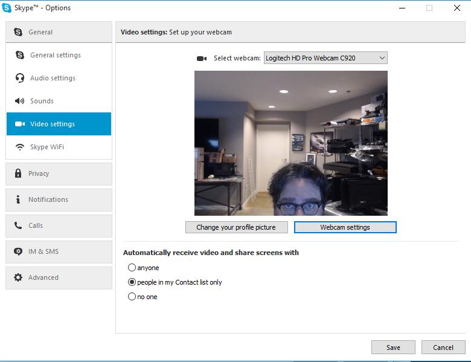
Task: Click the Skype icon beside General settings
Action: 20,55
